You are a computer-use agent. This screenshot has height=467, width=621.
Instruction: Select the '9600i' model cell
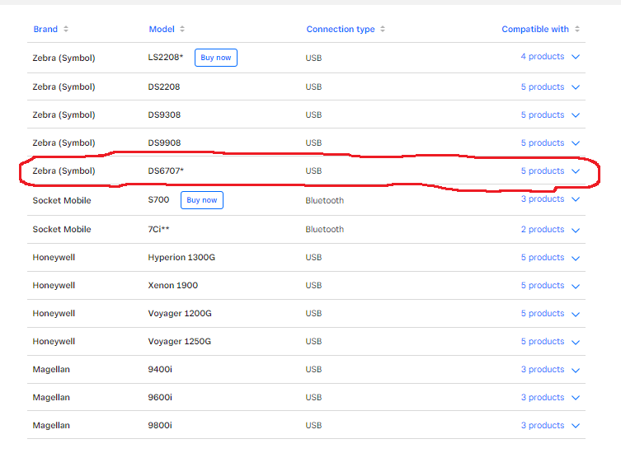[x=160, y=398]
